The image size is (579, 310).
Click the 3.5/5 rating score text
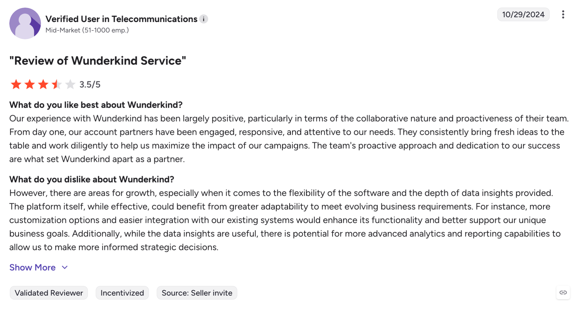point(90,84)
